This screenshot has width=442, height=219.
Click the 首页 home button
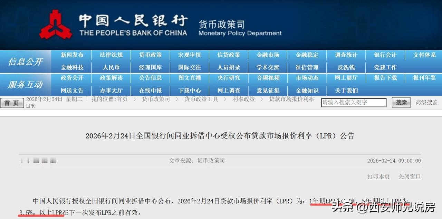12,103
